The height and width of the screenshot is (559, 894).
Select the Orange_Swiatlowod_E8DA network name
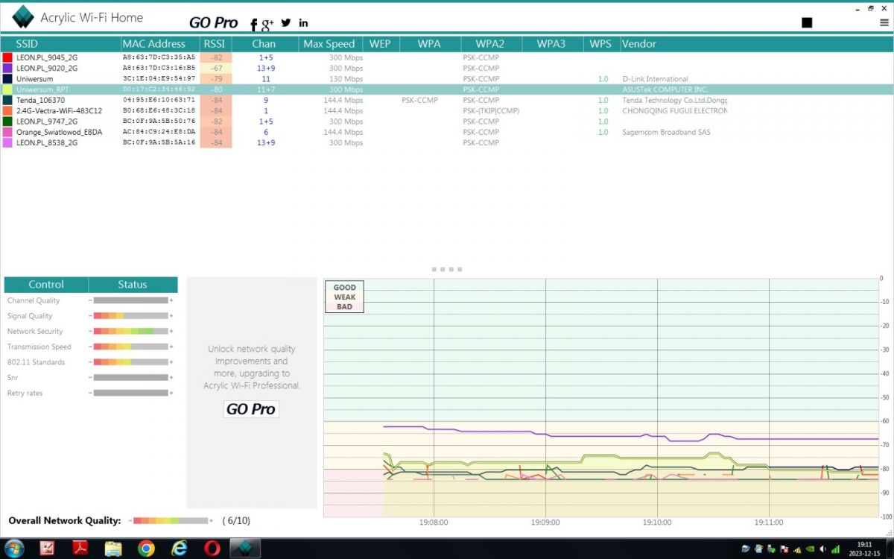59,132
